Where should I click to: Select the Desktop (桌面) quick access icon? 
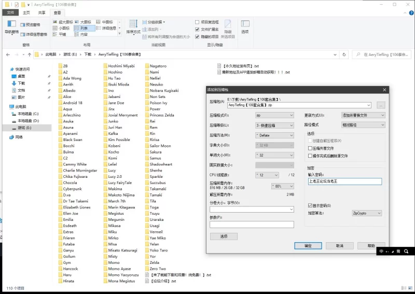pyautogui.click(x=14, y=76)
